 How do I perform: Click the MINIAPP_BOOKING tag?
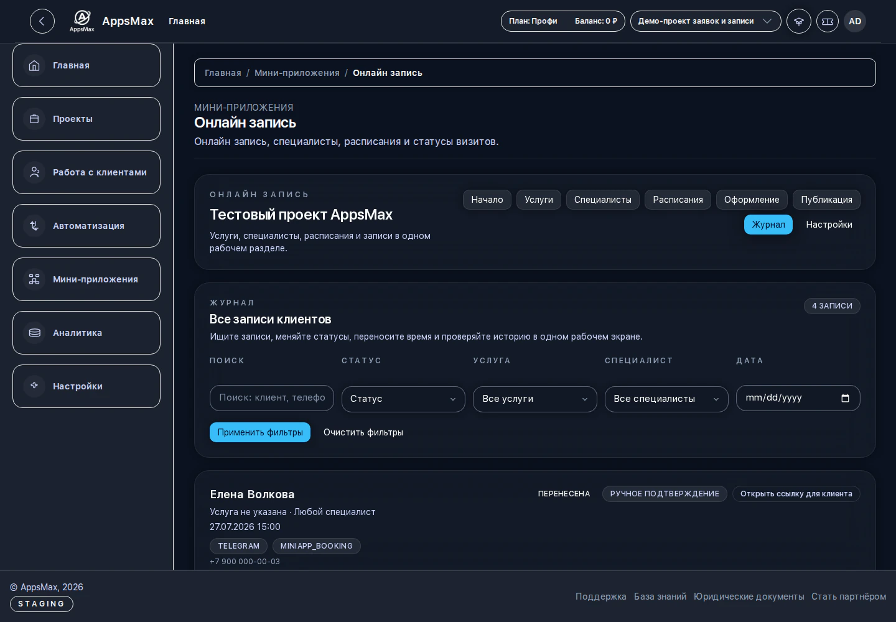point(317,546)
